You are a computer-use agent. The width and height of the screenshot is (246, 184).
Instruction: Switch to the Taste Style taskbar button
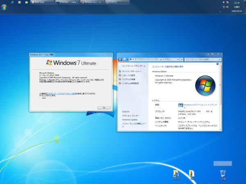43,2
